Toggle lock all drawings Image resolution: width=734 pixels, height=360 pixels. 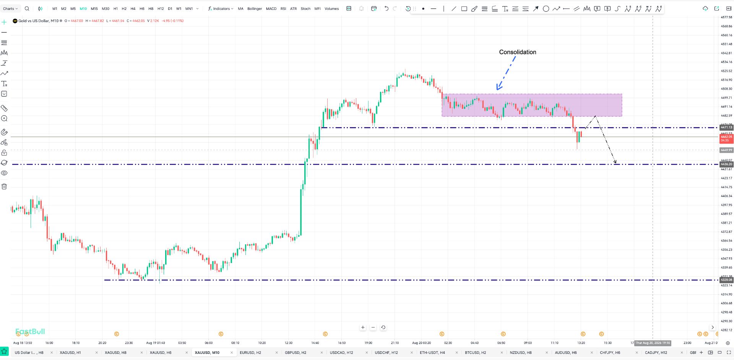tap(4, 153)
